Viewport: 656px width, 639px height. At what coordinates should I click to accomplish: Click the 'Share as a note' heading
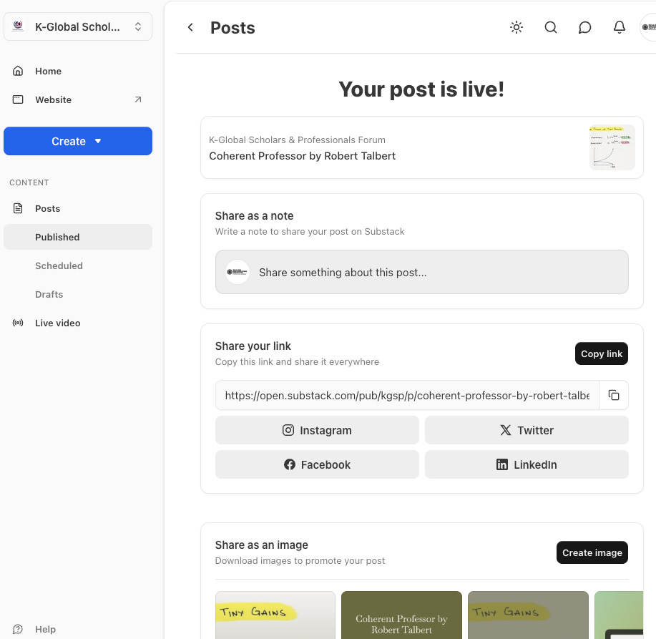point(254,216)
